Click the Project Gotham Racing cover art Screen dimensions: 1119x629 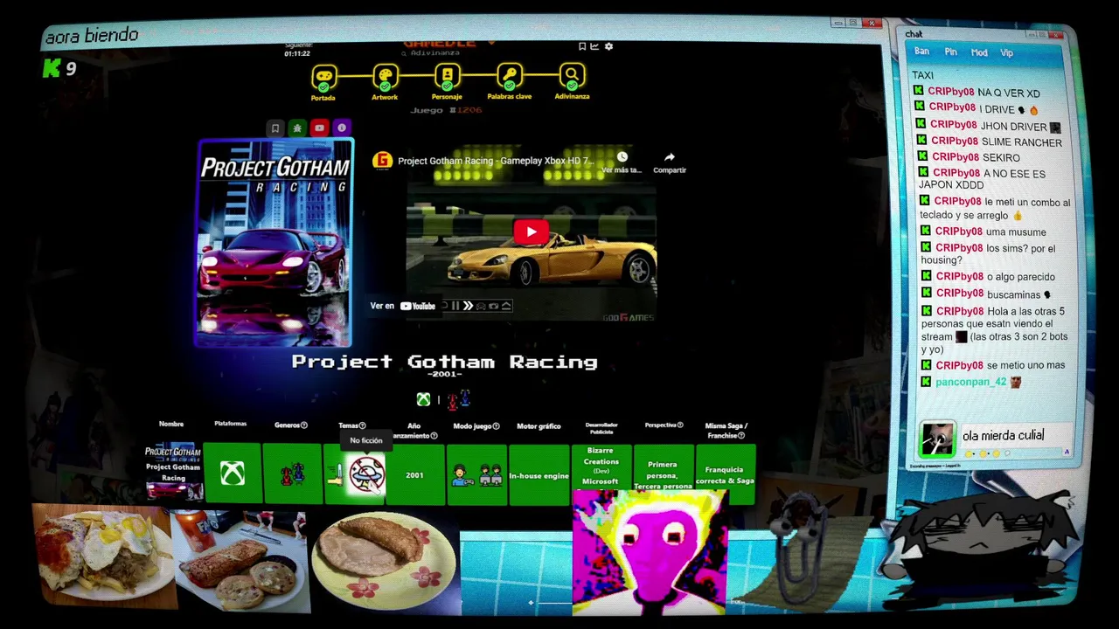(x=275, y=243)
